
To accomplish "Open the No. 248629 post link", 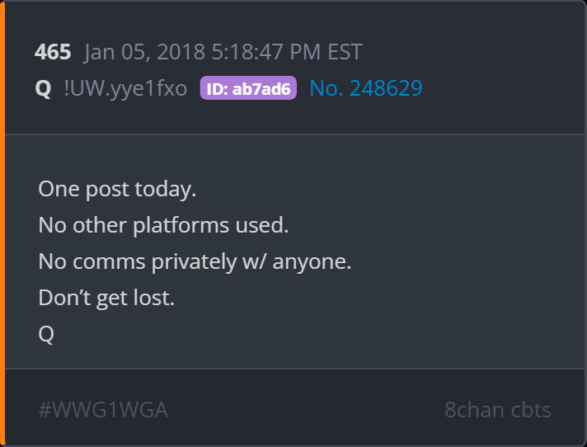I will tap(365, 88).
